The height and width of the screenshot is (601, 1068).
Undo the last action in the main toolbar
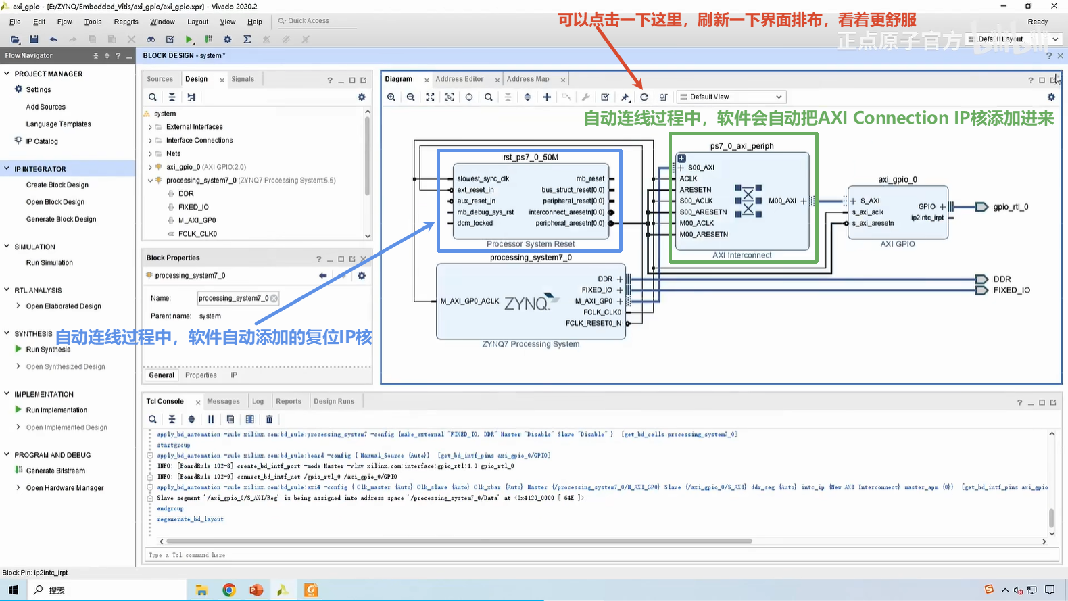pyautogui.click(x=53, y=39)
